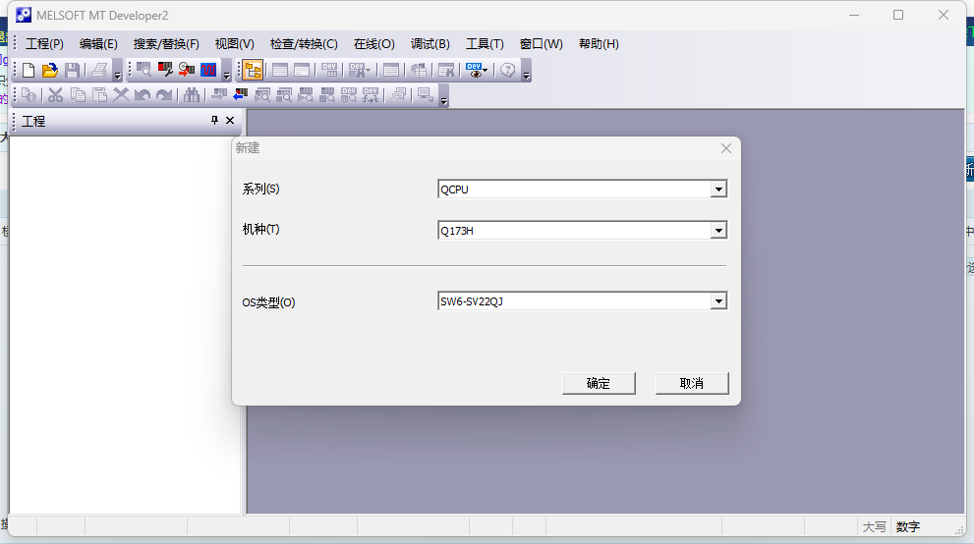The width and height of the screenshot is (974, 544).
Task: Open the 在线(O) menu
Action: tap(373, 44)
